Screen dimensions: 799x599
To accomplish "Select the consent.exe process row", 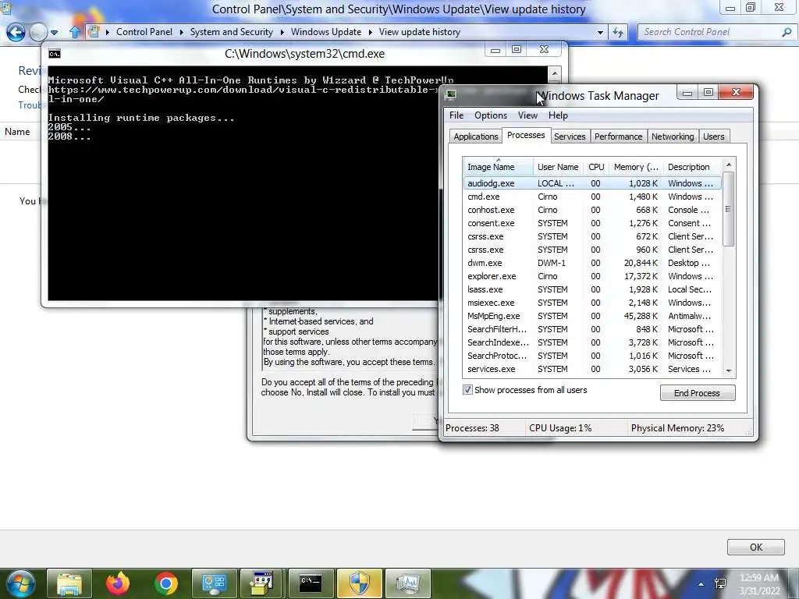I will [x=592, y=223].
